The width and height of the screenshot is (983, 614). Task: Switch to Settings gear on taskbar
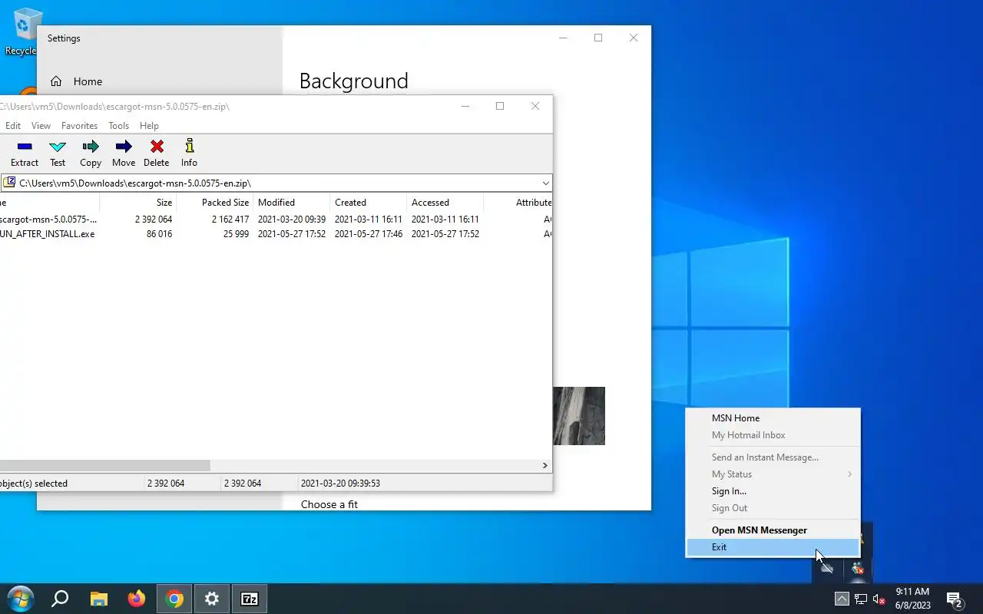pyautogui.click(x=212, y=599)
